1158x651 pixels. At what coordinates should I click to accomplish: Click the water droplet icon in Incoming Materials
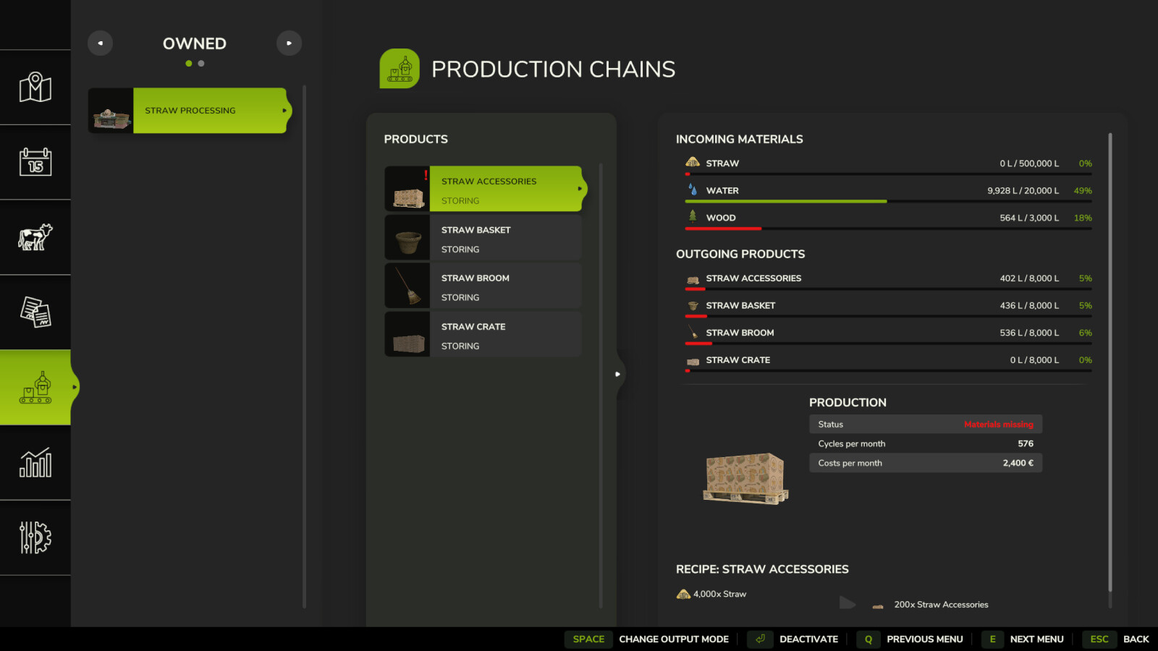[x=691, y=190]
